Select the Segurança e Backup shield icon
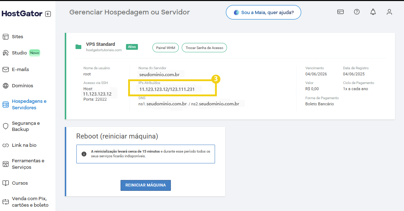Image resolution: width=404 pixels, height=211 pixels. (6, 126)
